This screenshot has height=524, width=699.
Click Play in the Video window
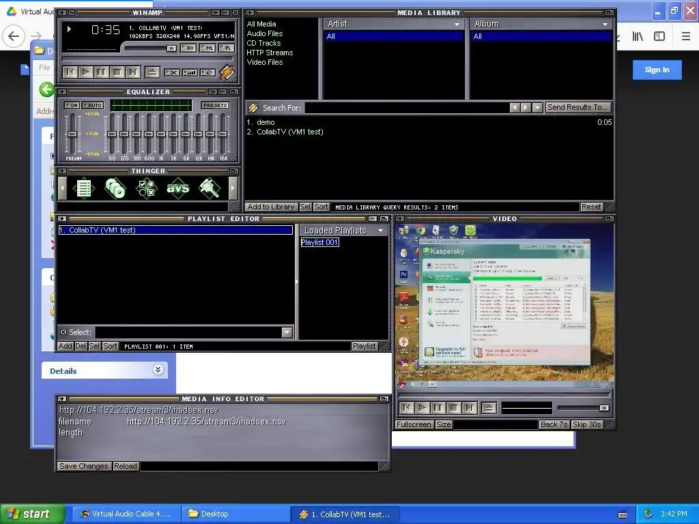tap(423, 408)
